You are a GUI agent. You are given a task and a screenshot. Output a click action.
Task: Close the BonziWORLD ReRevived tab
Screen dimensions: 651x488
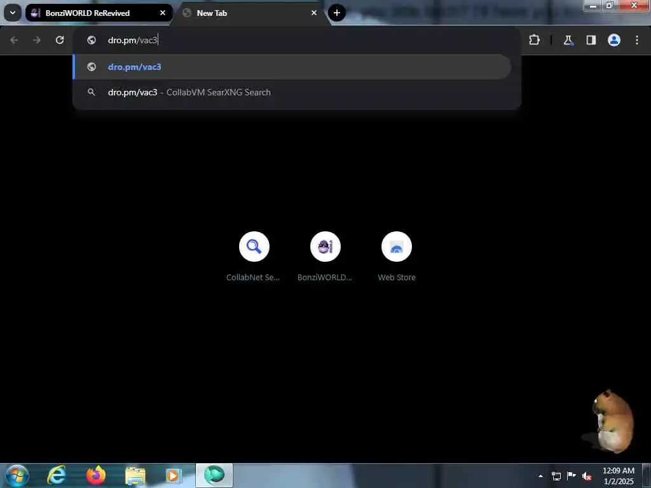tap(163, 13)
